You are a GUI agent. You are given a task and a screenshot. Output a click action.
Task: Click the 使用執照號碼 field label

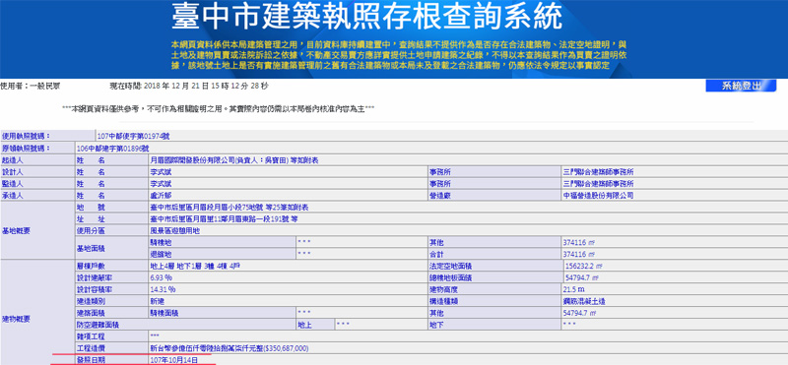tap(47, 136)
